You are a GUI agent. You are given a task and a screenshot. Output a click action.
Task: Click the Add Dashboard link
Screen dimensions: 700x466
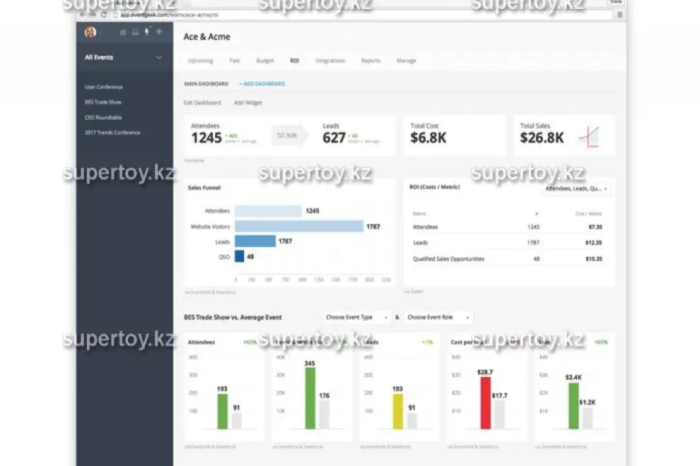click(262, 84)
